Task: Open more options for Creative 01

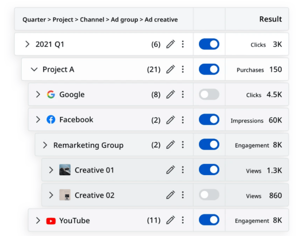Action: click(x=183, y=170)
